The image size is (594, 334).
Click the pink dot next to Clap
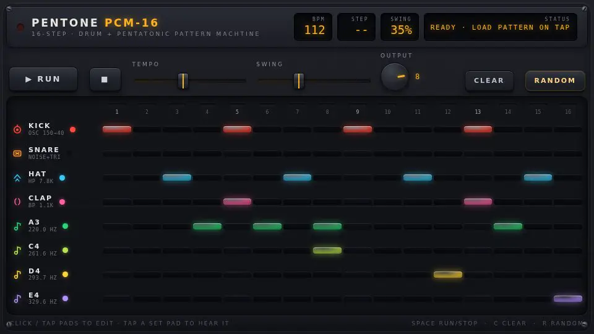tap(62, 202)
